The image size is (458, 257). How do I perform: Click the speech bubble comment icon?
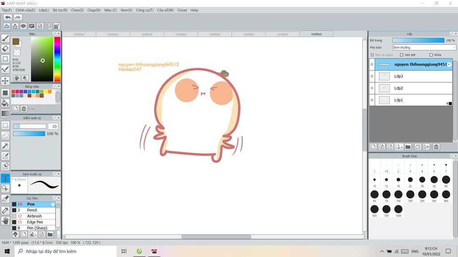[23, 26]
